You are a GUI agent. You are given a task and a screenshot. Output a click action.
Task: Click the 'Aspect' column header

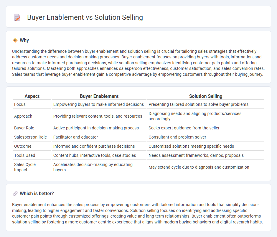(x=32, y=96)
